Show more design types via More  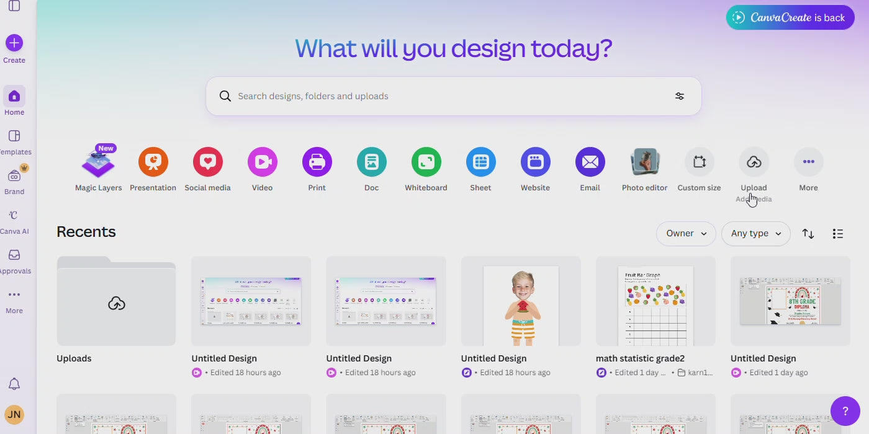tap(808, 162)
